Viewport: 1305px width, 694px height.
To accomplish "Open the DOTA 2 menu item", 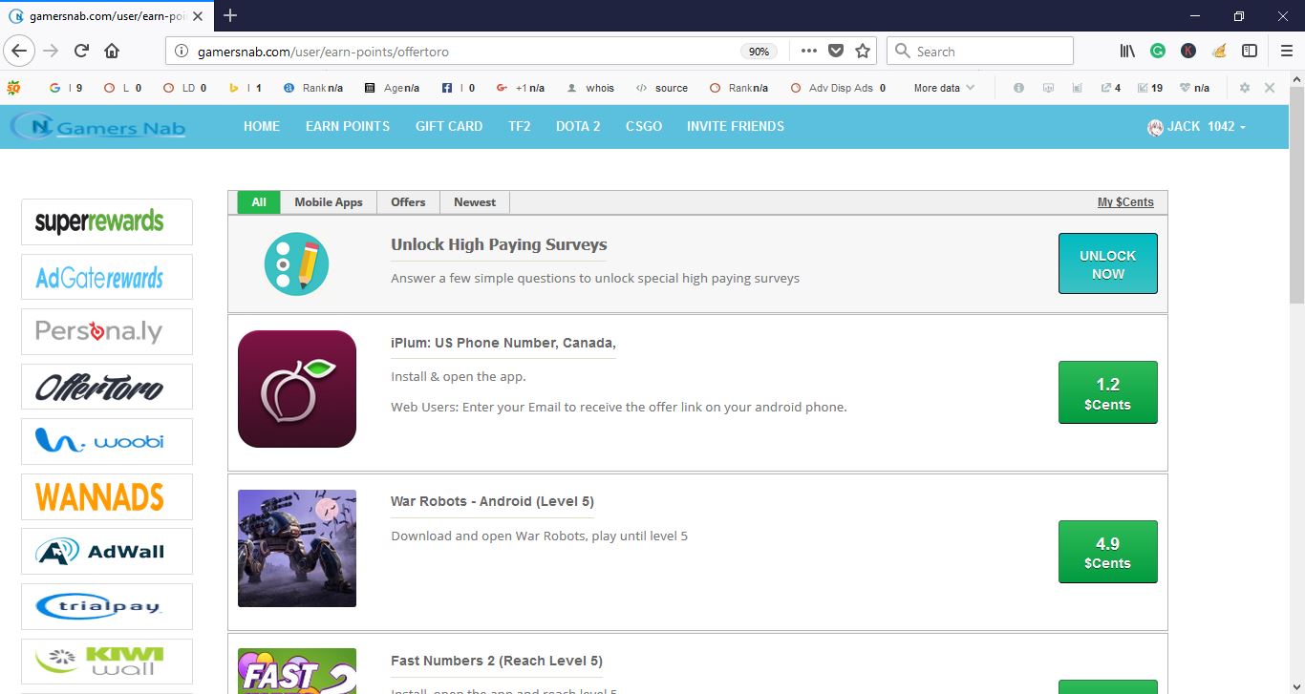I will coord(578,126).
